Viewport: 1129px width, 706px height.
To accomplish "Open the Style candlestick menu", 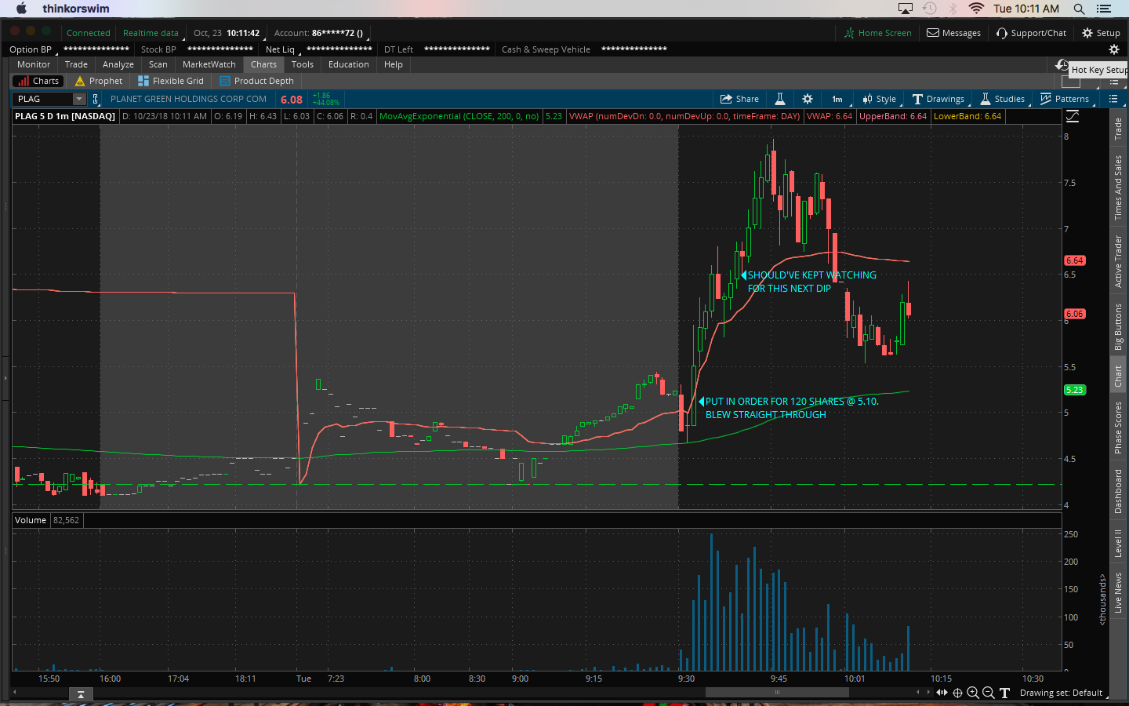I will point(879,99).
